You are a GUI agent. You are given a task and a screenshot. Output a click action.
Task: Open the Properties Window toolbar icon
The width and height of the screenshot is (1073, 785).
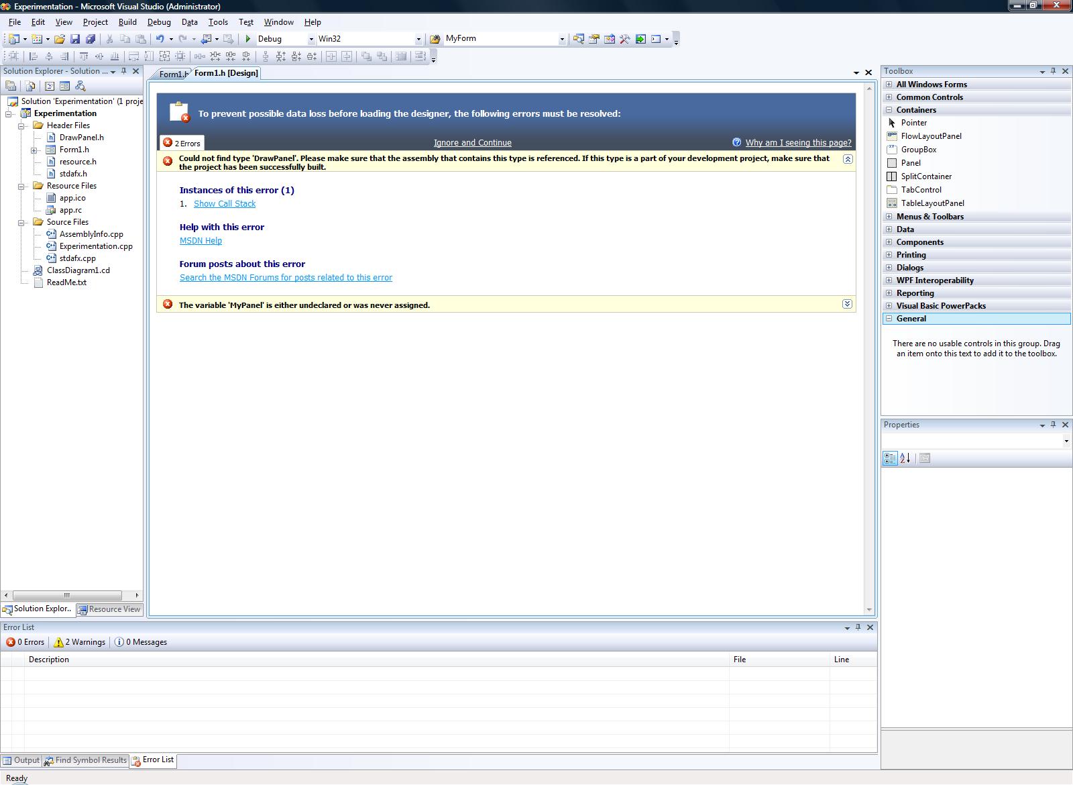point(594,39)
